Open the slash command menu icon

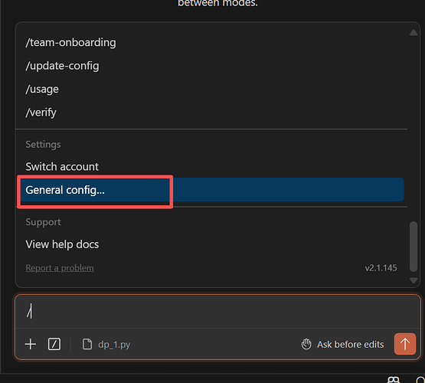point(54,344)
